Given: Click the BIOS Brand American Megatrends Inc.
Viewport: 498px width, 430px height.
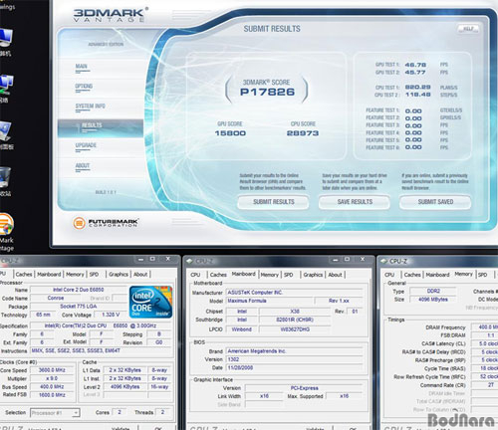Looking at the screenshot, I should point(294,351).
